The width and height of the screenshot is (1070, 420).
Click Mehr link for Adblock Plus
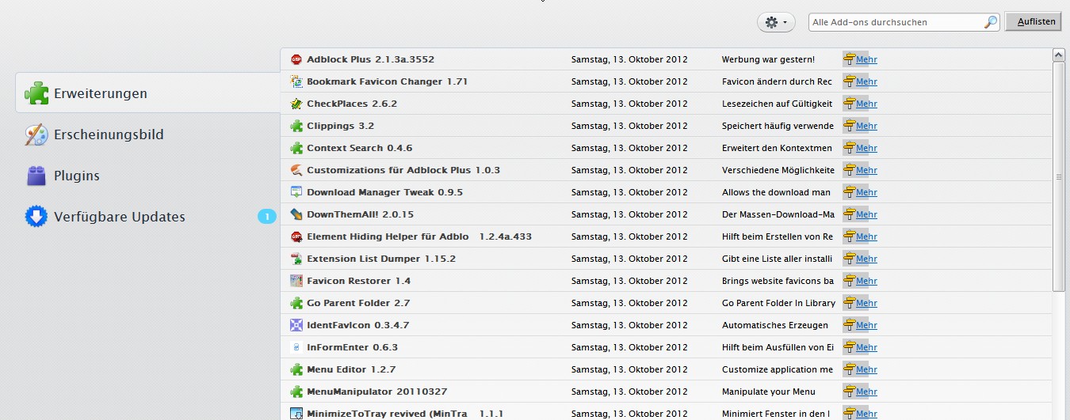tap(866, 59)
